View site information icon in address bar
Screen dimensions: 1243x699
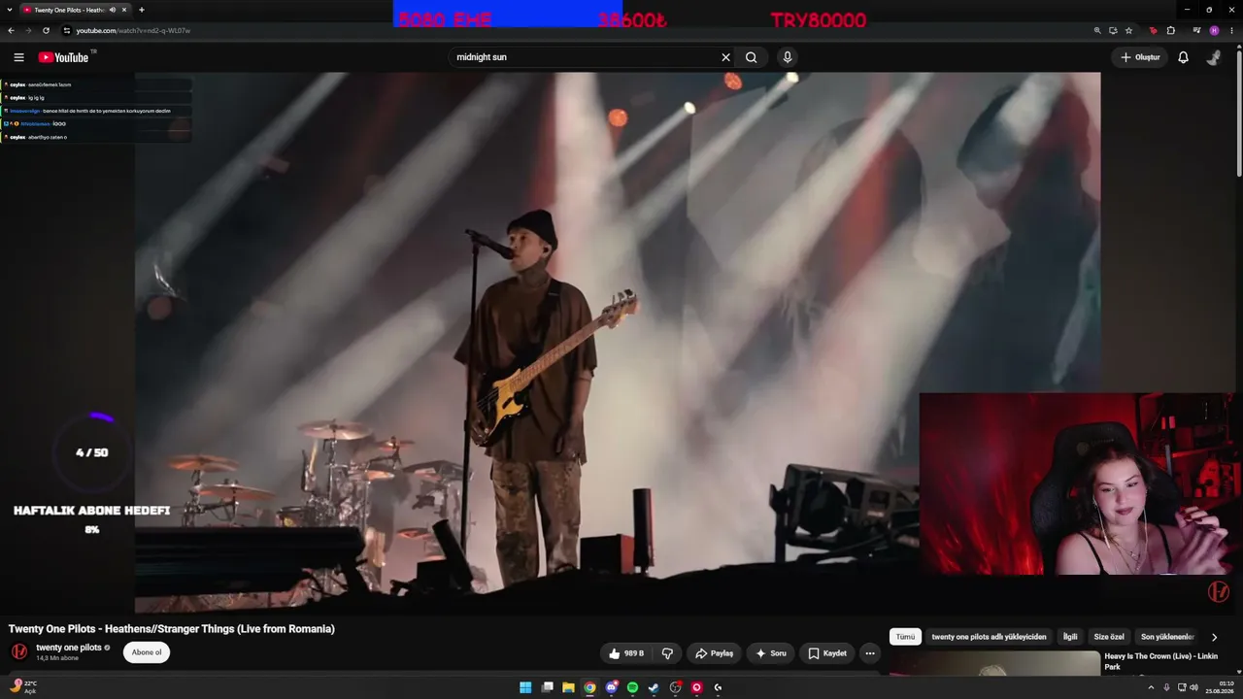[x=66, y=30]
